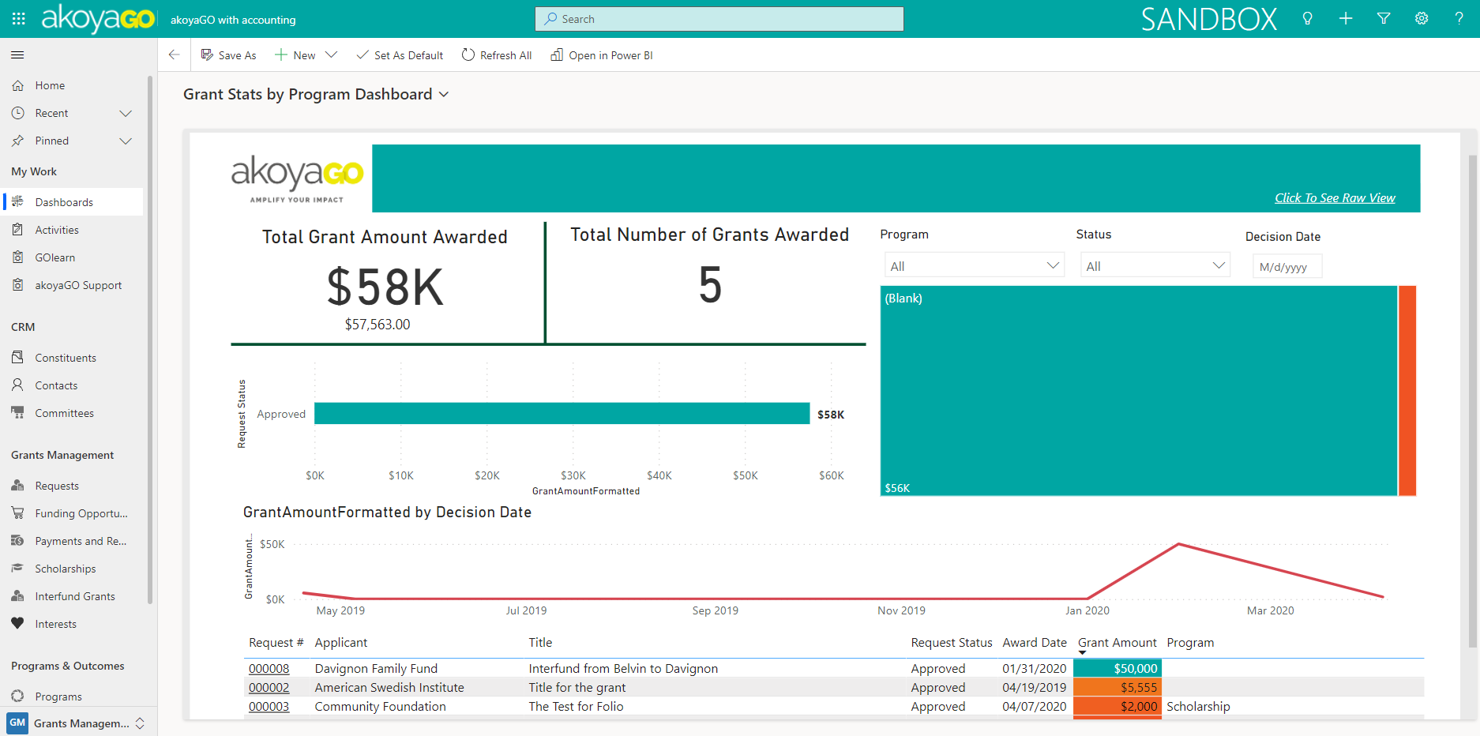
Task: Click the Applicant column header
Action: [340, 643]
